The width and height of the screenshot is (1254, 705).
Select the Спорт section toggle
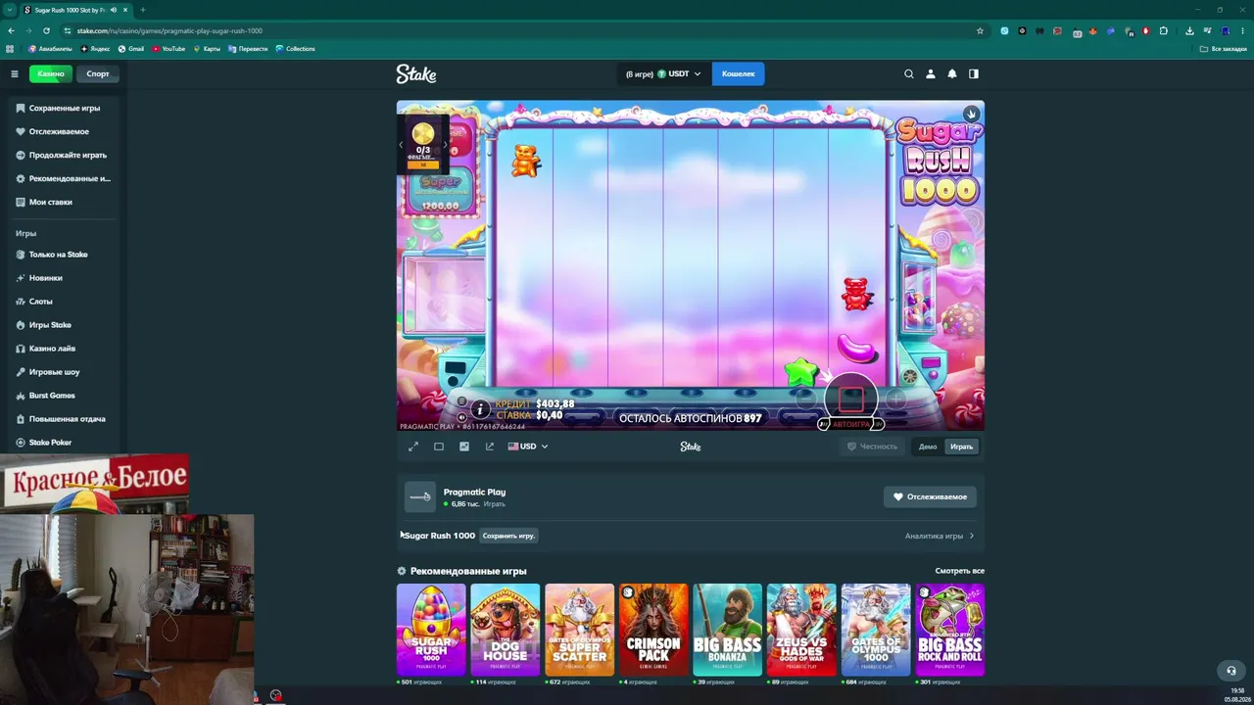pos(98,73)
